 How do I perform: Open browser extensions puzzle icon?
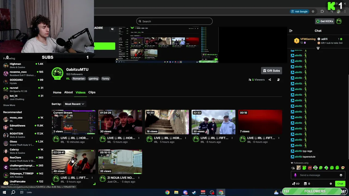coord(322,11)
